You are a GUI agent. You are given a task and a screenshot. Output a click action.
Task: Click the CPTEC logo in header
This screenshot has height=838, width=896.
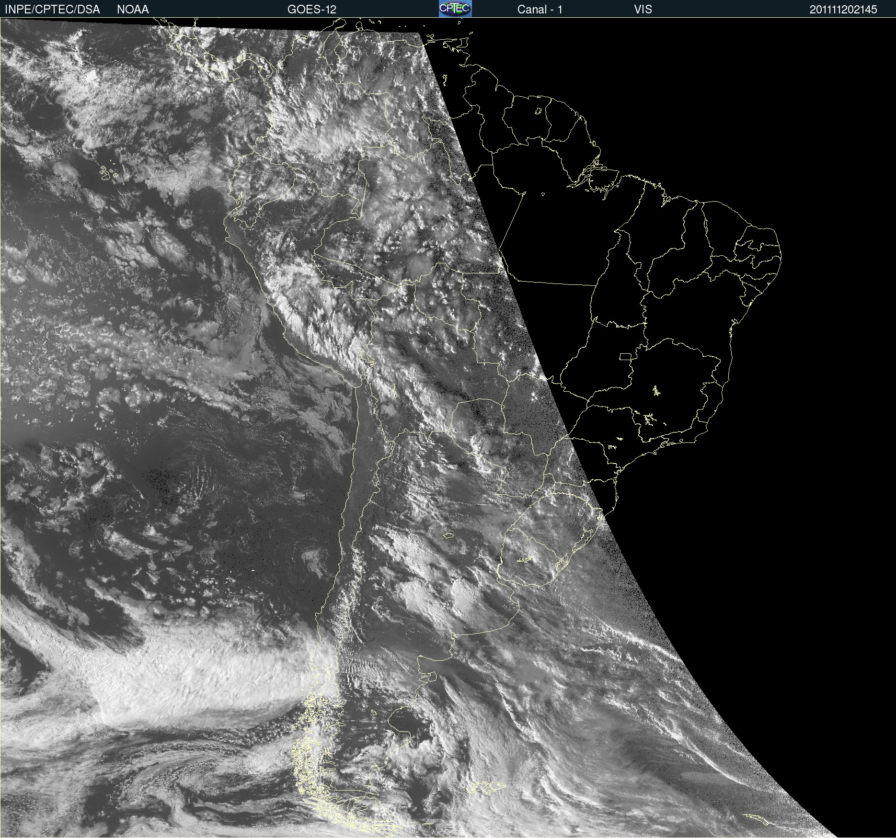pos(455,9)
